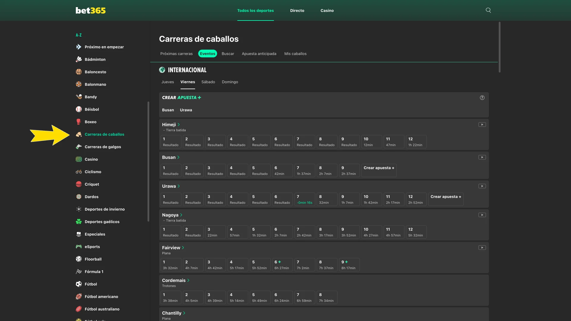Viewport: 571px width, 321px height.
Task: Open the Directo menu item
Action: coord(297,10)
